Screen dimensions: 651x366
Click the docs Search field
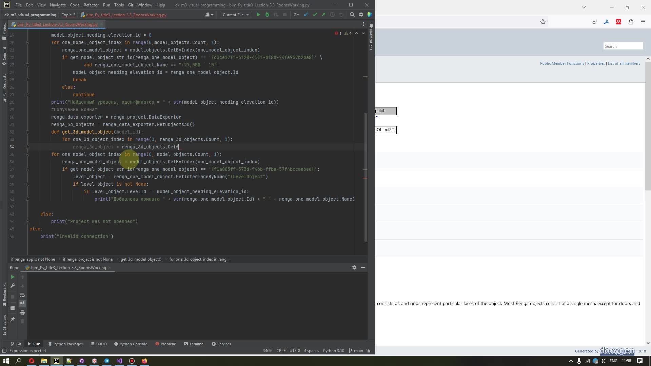click(x=623, y=46)
